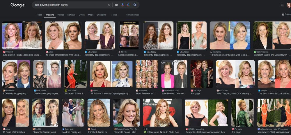Click the salmaglamour WordPress favicon
The height and width of the screenshot is (135, 291).
[258, 129]
